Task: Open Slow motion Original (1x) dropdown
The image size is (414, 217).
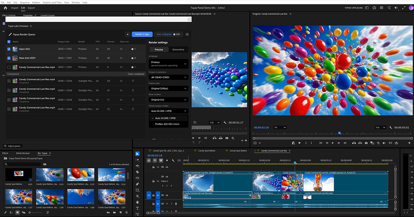Action: pos(169,100)
